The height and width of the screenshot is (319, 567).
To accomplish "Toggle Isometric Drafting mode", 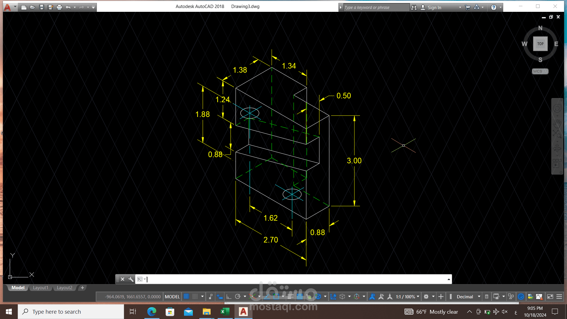I will 252,297.
